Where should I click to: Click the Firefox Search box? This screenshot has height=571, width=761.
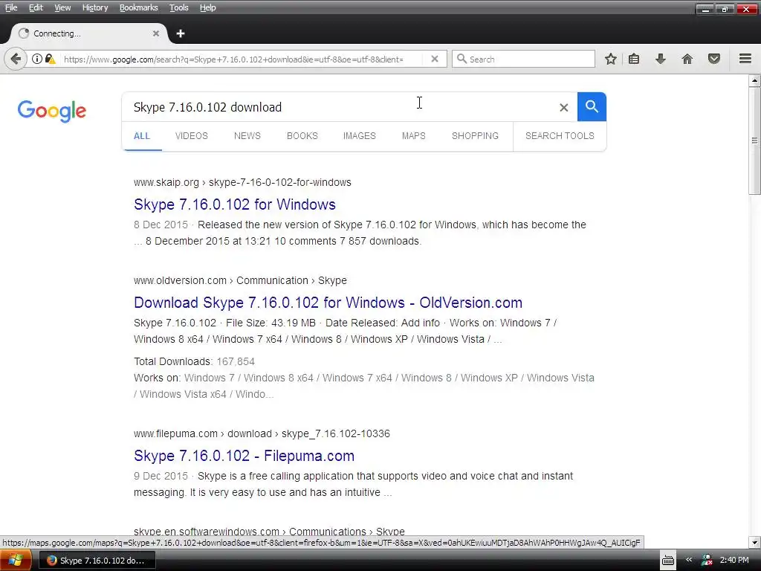(x=523, y=59)
